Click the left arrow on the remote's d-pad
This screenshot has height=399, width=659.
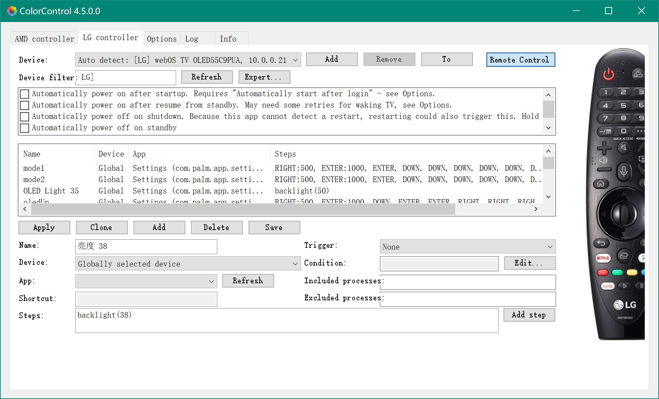click(603, 214)
